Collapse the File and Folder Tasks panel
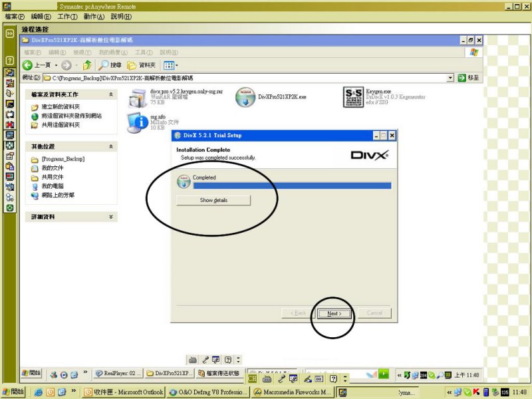Viewport: 532px width, 399px height. tap(111, 95)
